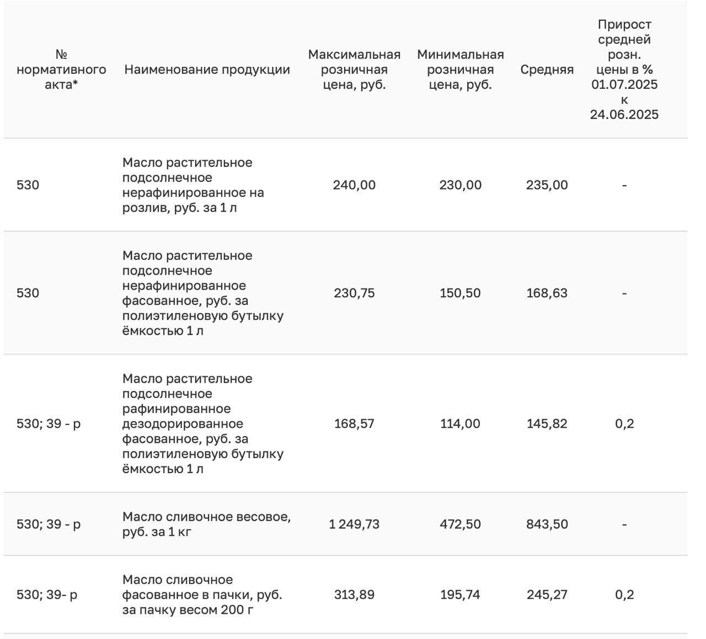The width and height of the screenshot is (706, 639).
Task: Click the "№ нормативного акта" column header
Action: pyautogui.click(x=61, y=69)
